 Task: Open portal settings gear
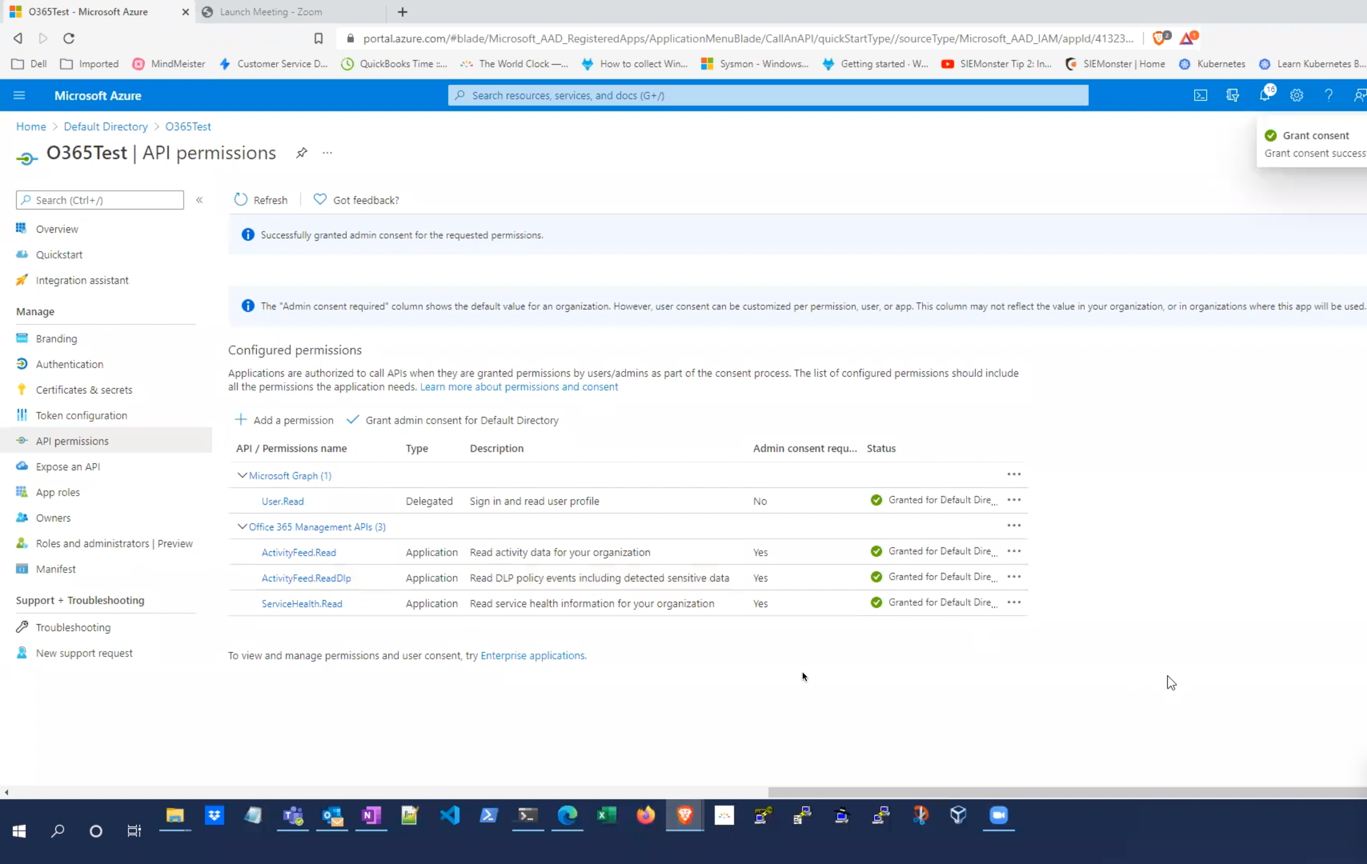[1297, 95]
